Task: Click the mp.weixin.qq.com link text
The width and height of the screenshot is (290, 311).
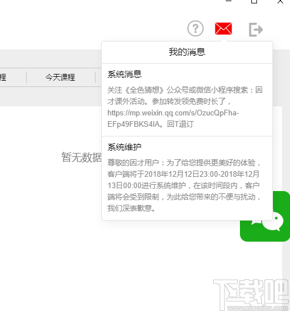Action: click(173, 118)
